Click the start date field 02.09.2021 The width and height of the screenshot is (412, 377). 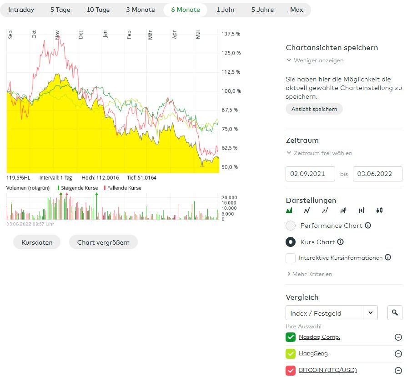pyautogui.click(x=310, y=174)
